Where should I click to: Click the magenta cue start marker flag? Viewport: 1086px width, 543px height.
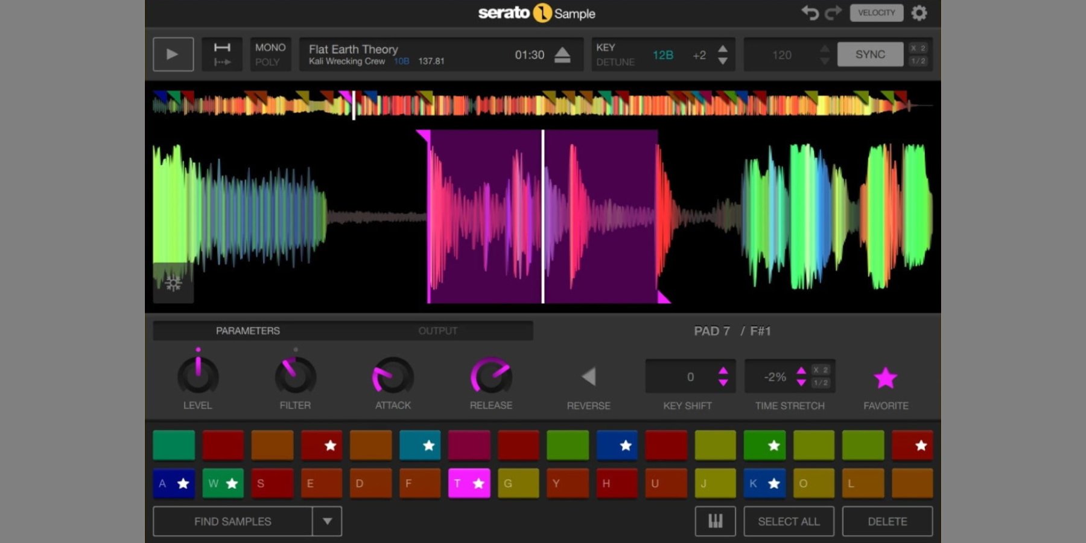click(x=423, y=136)
